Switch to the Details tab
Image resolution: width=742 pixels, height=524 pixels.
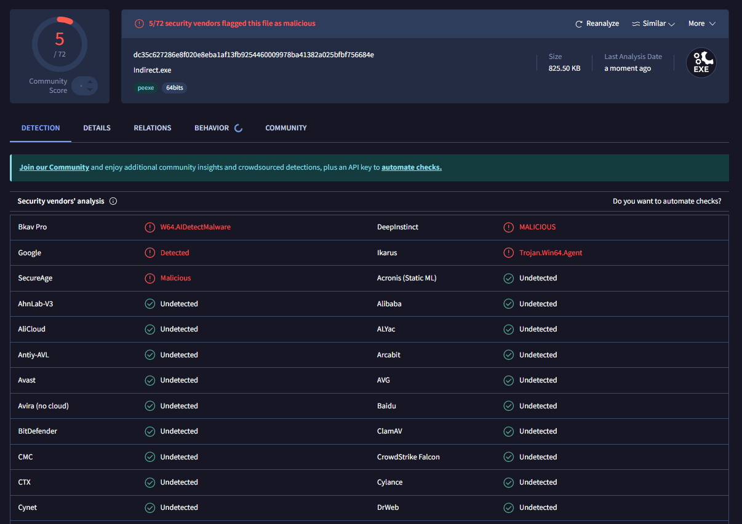coord(97,128)
